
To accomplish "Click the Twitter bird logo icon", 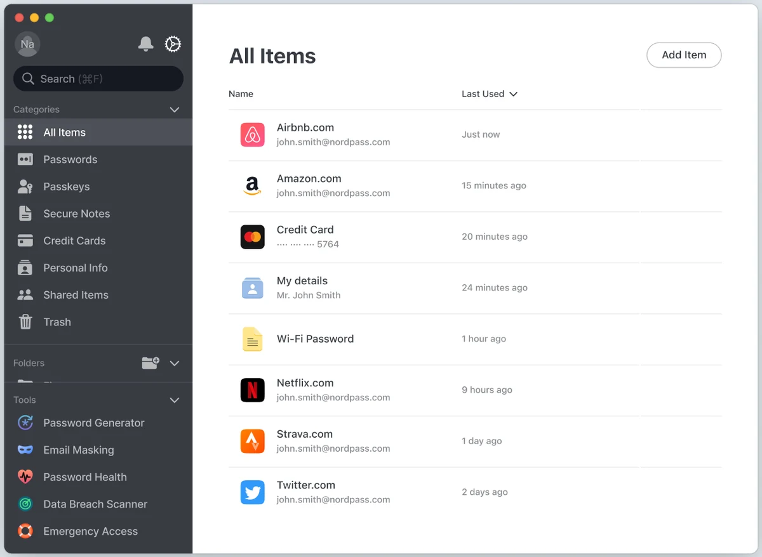I will click(x=252, y=492).
